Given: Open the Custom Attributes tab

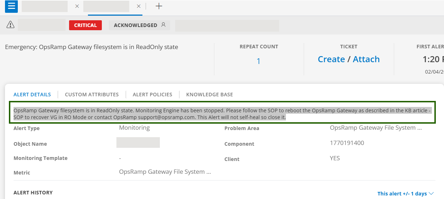Looking at the screenshot, I should pyautogui.click(x=92, y=95).
